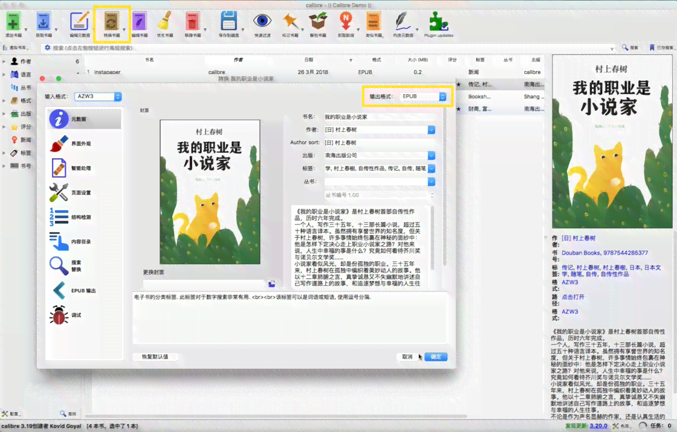This screenshot has width=677, height=432.
Task: Click the Douban Books identifier link
Action: (604, 253)
